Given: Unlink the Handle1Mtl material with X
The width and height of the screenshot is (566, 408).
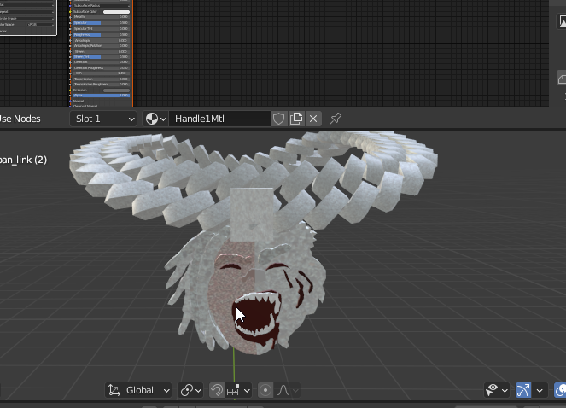Looking at the screenshot, I should pyautogui.click(x=313, y=119).
